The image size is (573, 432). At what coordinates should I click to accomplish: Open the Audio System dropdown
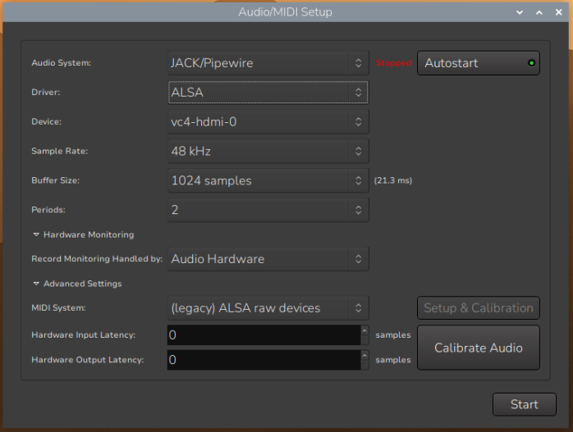point(267,63)
